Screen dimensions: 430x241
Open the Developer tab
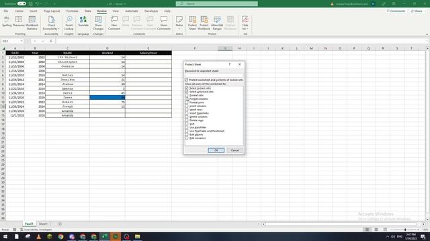151,11
